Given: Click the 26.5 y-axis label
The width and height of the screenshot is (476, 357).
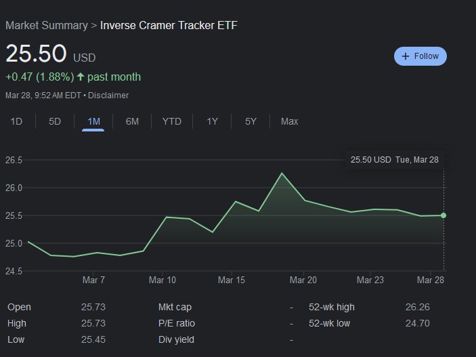Looking at the screenshot, I should pos(14,160).
